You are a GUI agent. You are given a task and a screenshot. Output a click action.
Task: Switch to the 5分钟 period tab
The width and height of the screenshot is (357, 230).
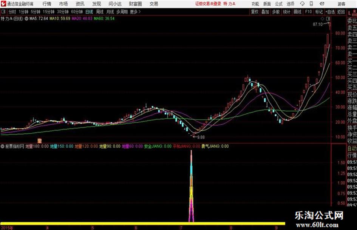36,12
